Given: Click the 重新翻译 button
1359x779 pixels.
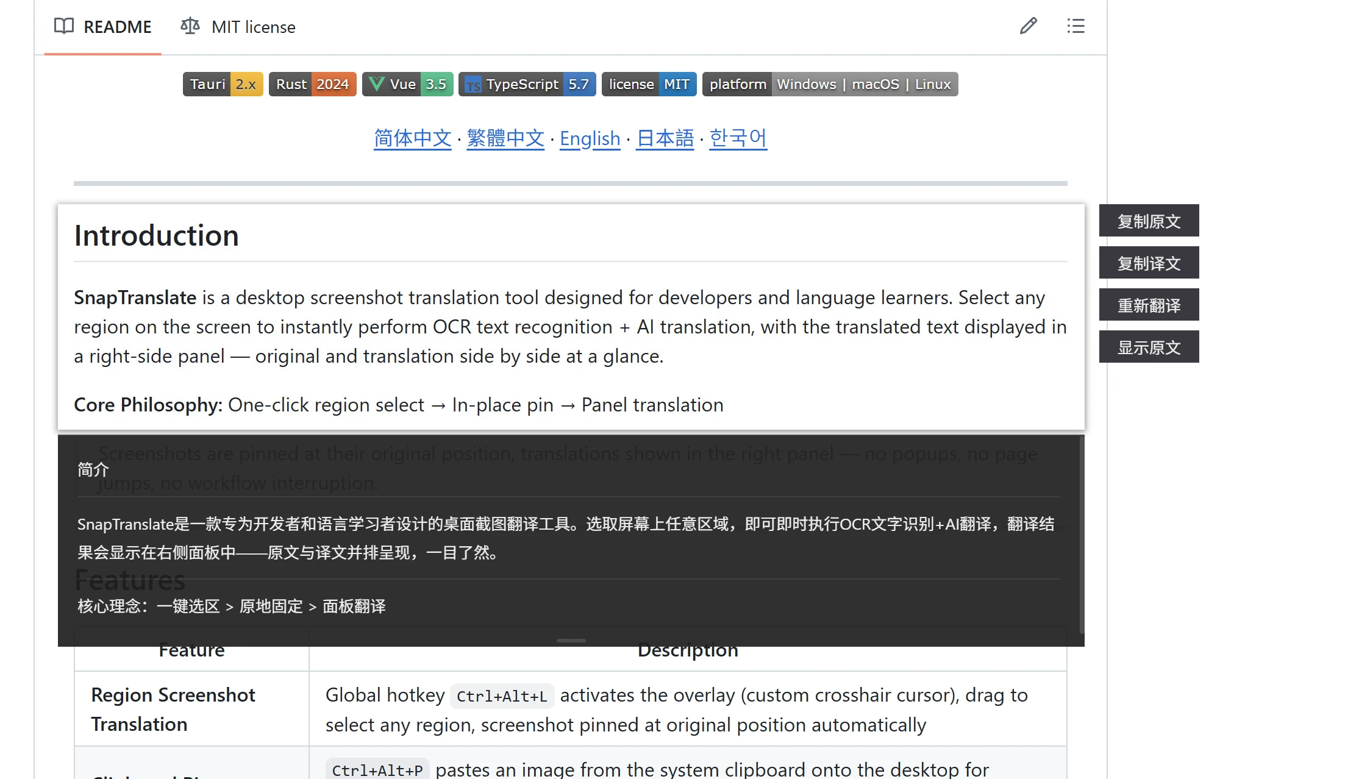Looking at the screenshot, I should pyautogui.click(x=1149, y=305).
